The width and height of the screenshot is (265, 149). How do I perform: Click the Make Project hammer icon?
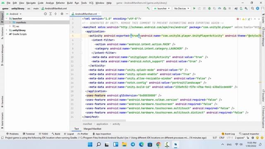click(148, 8)
